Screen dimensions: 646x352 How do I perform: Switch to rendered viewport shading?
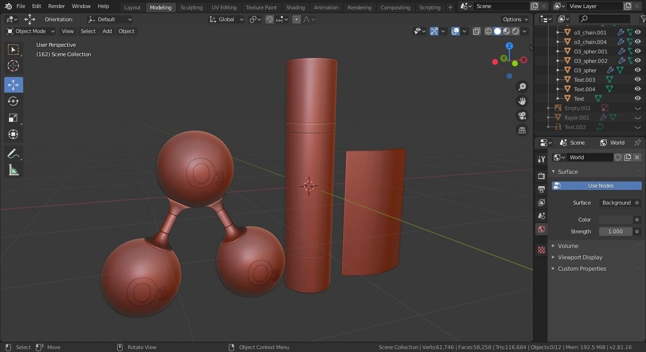pos(515,31)
